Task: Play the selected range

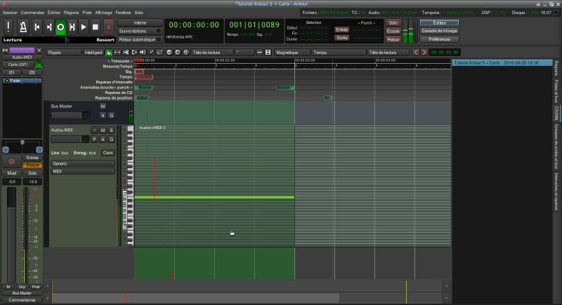Action: click(72, 27)
